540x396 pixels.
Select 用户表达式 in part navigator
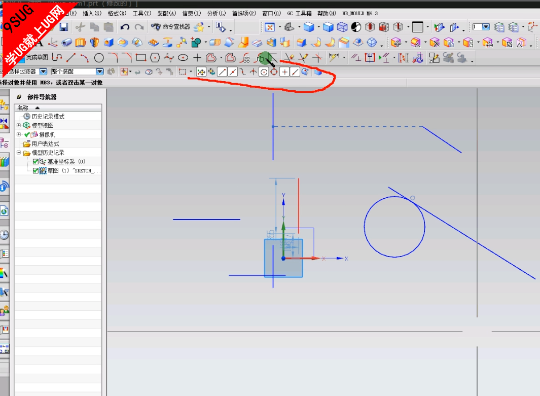[x=45, y=143]
